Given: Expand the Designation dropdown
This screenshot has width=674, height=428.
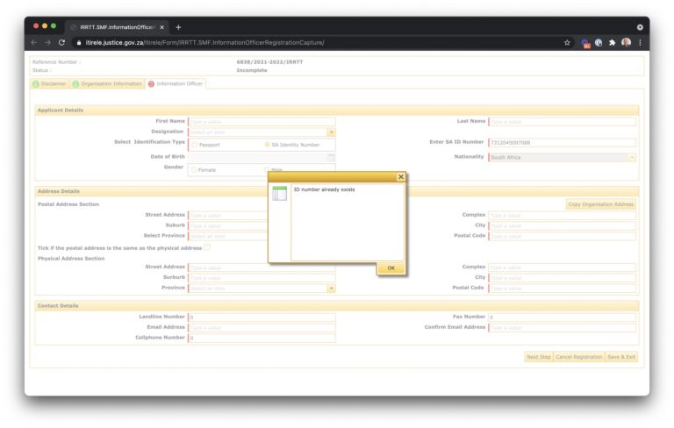Looking at the screenshot, I should pos(331,132).
